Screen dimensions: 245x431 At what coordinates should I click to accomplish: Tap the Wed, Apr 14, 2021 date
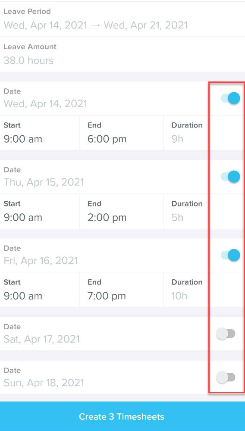tap(45, 103)
